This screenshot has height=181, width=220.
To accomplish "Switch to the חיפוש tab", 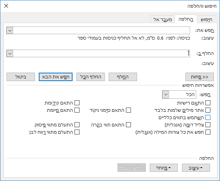I will click(x=207, y=19).
